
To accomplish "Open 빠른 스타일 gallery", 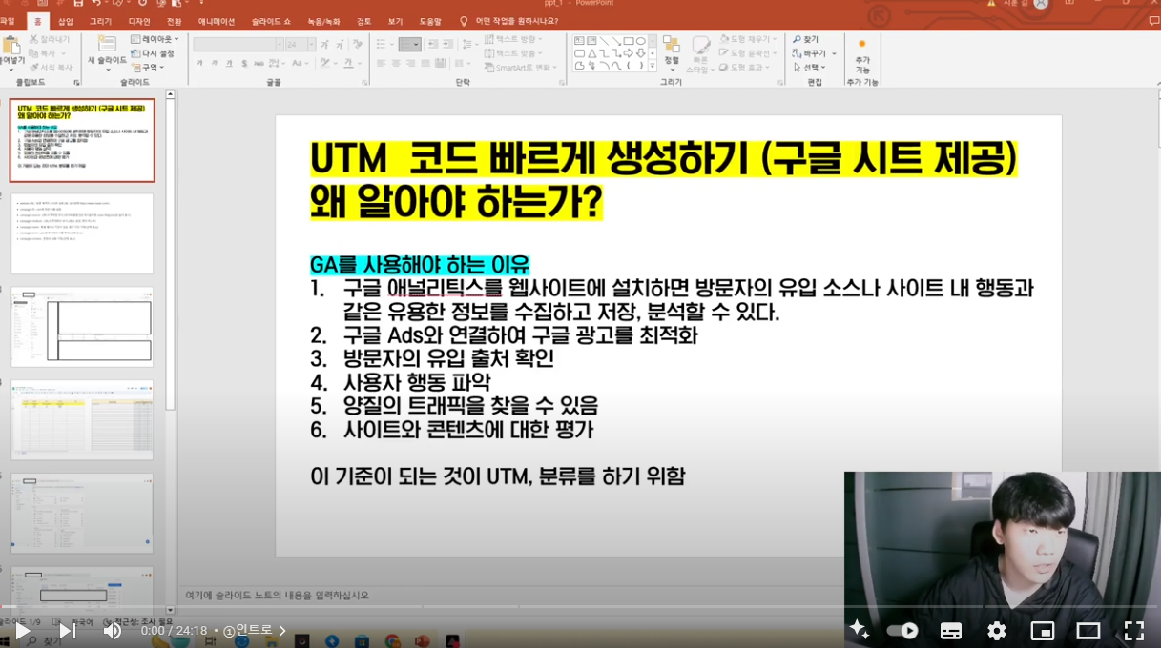I will (x=700, y=54).
